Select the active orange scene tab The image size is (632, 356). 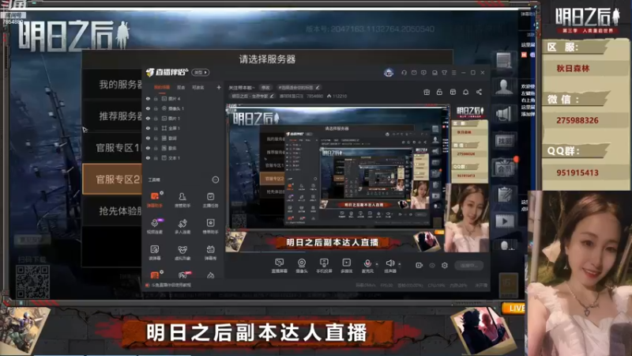[162, 87]
